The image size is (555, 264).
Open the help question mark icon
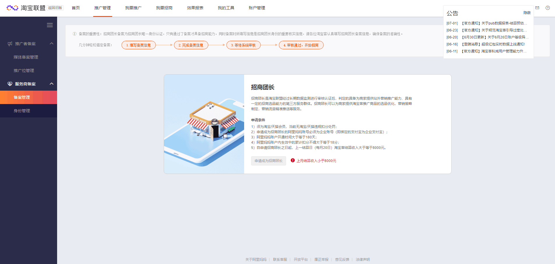click(x=548, y=8)
